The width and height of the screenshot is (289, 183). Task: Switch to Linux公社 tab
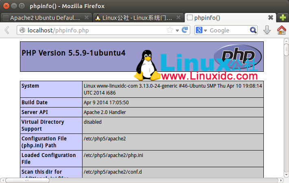click(x=138, y=18)
